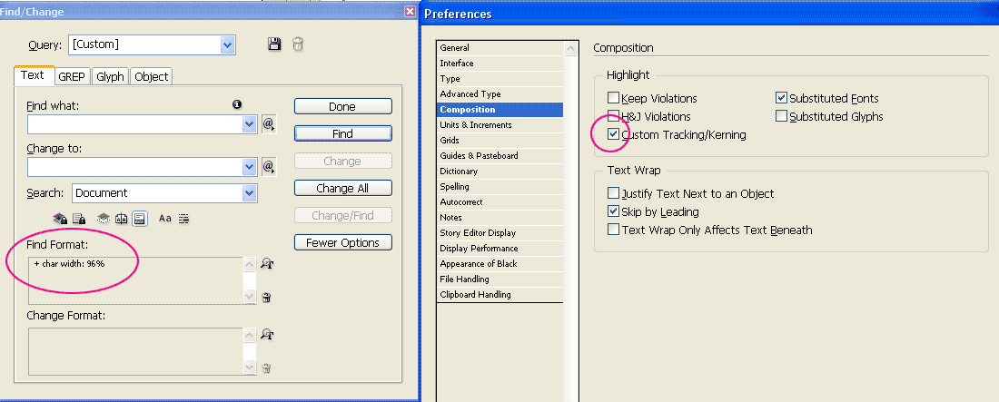This screenshot has width=999, height=402.
Task: Switch to the Object tab
Action: point(152,76)
